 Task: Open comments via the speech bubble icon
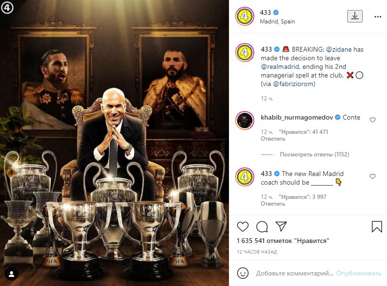[262, 227]
